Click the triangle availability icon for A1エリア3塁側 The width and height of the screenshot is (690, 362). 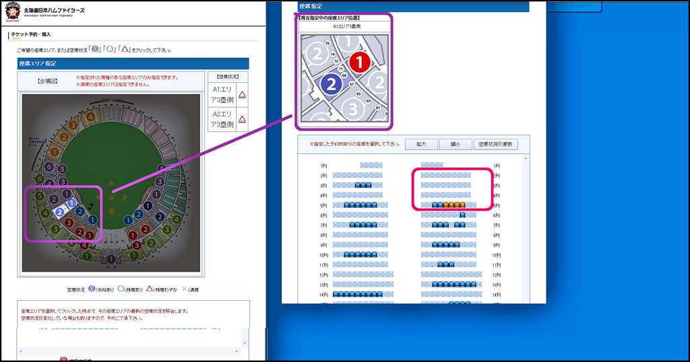pyautogui.click(x=242, y=94)
